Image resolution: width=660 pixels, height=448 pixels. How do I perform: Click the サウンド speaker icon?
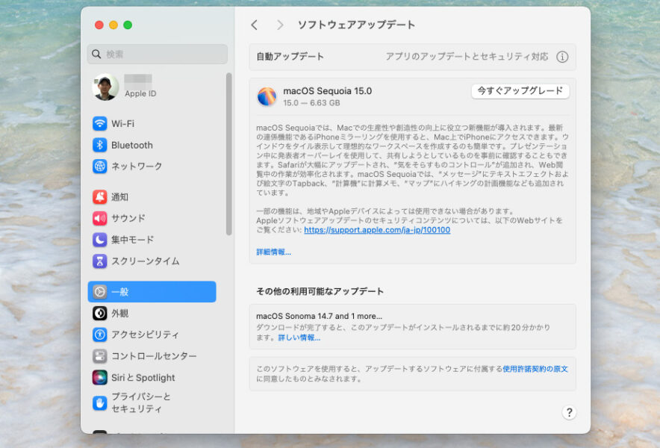tap(100, 218)
